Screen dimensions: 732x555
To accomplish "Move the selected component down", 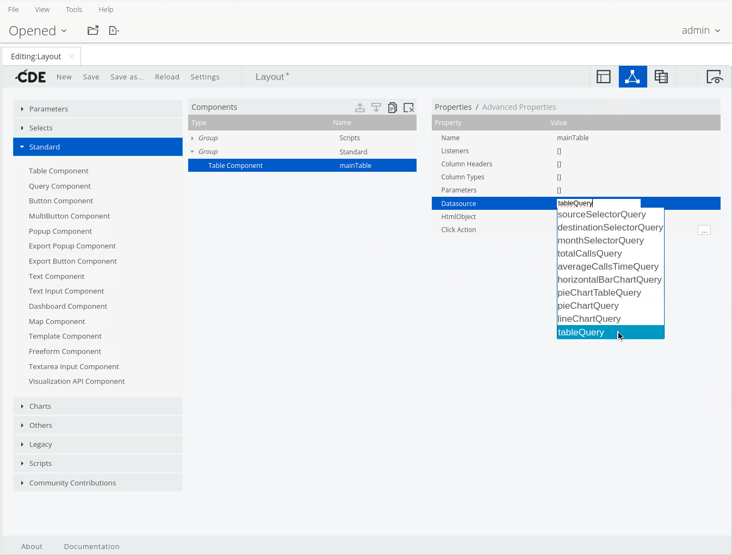I will [x=376, y=108].
